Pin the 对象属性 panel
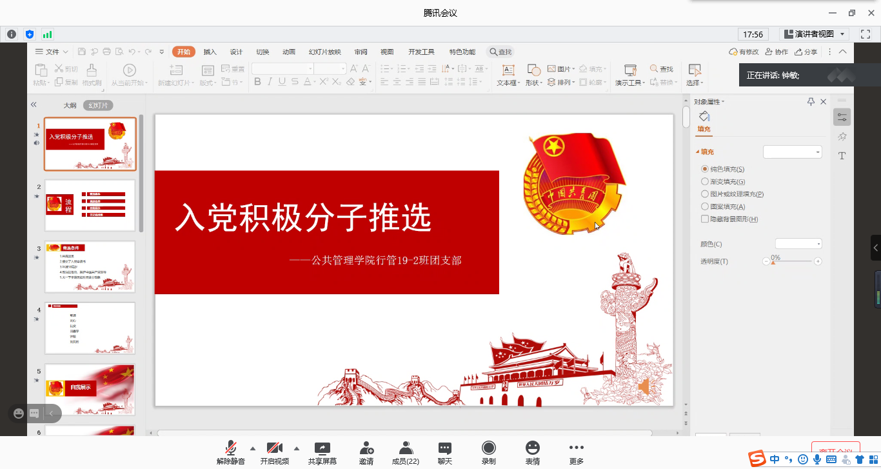The height and width of the screenshot is (469, 881). (811, 102)
